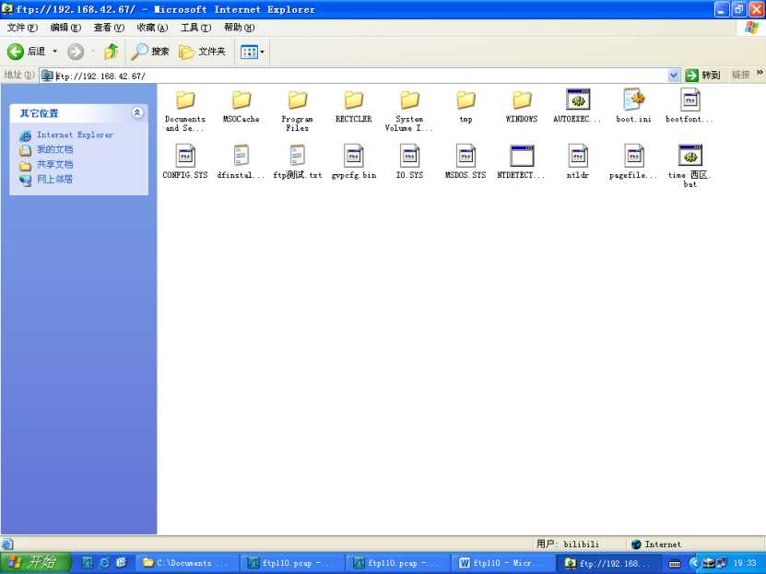Go back with the 后退 button

(x=27, y=52)
